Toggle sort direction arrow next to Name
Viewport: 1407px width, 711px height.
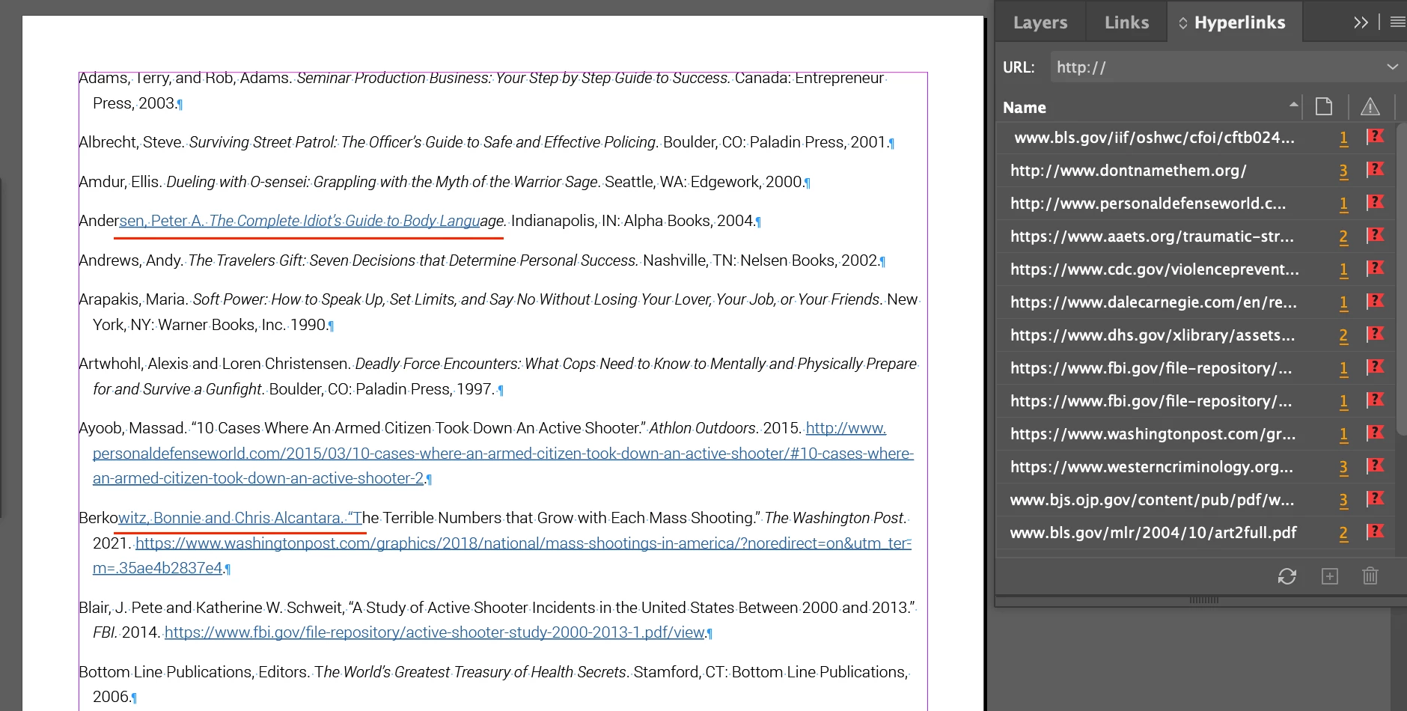(x=1293, y=105)
